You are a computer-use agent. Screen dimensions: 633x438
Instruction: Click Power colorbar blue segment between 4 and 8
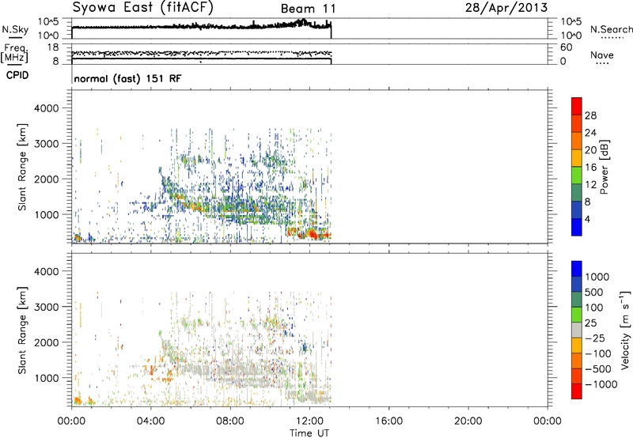[577, 210]
